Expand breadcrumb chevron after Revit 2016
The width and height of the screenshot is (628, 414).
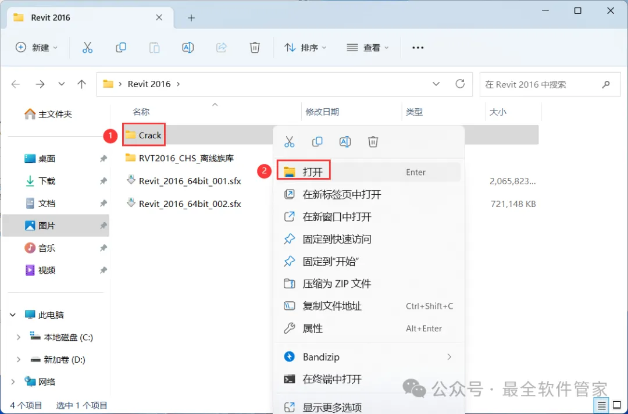pos(179,84)
